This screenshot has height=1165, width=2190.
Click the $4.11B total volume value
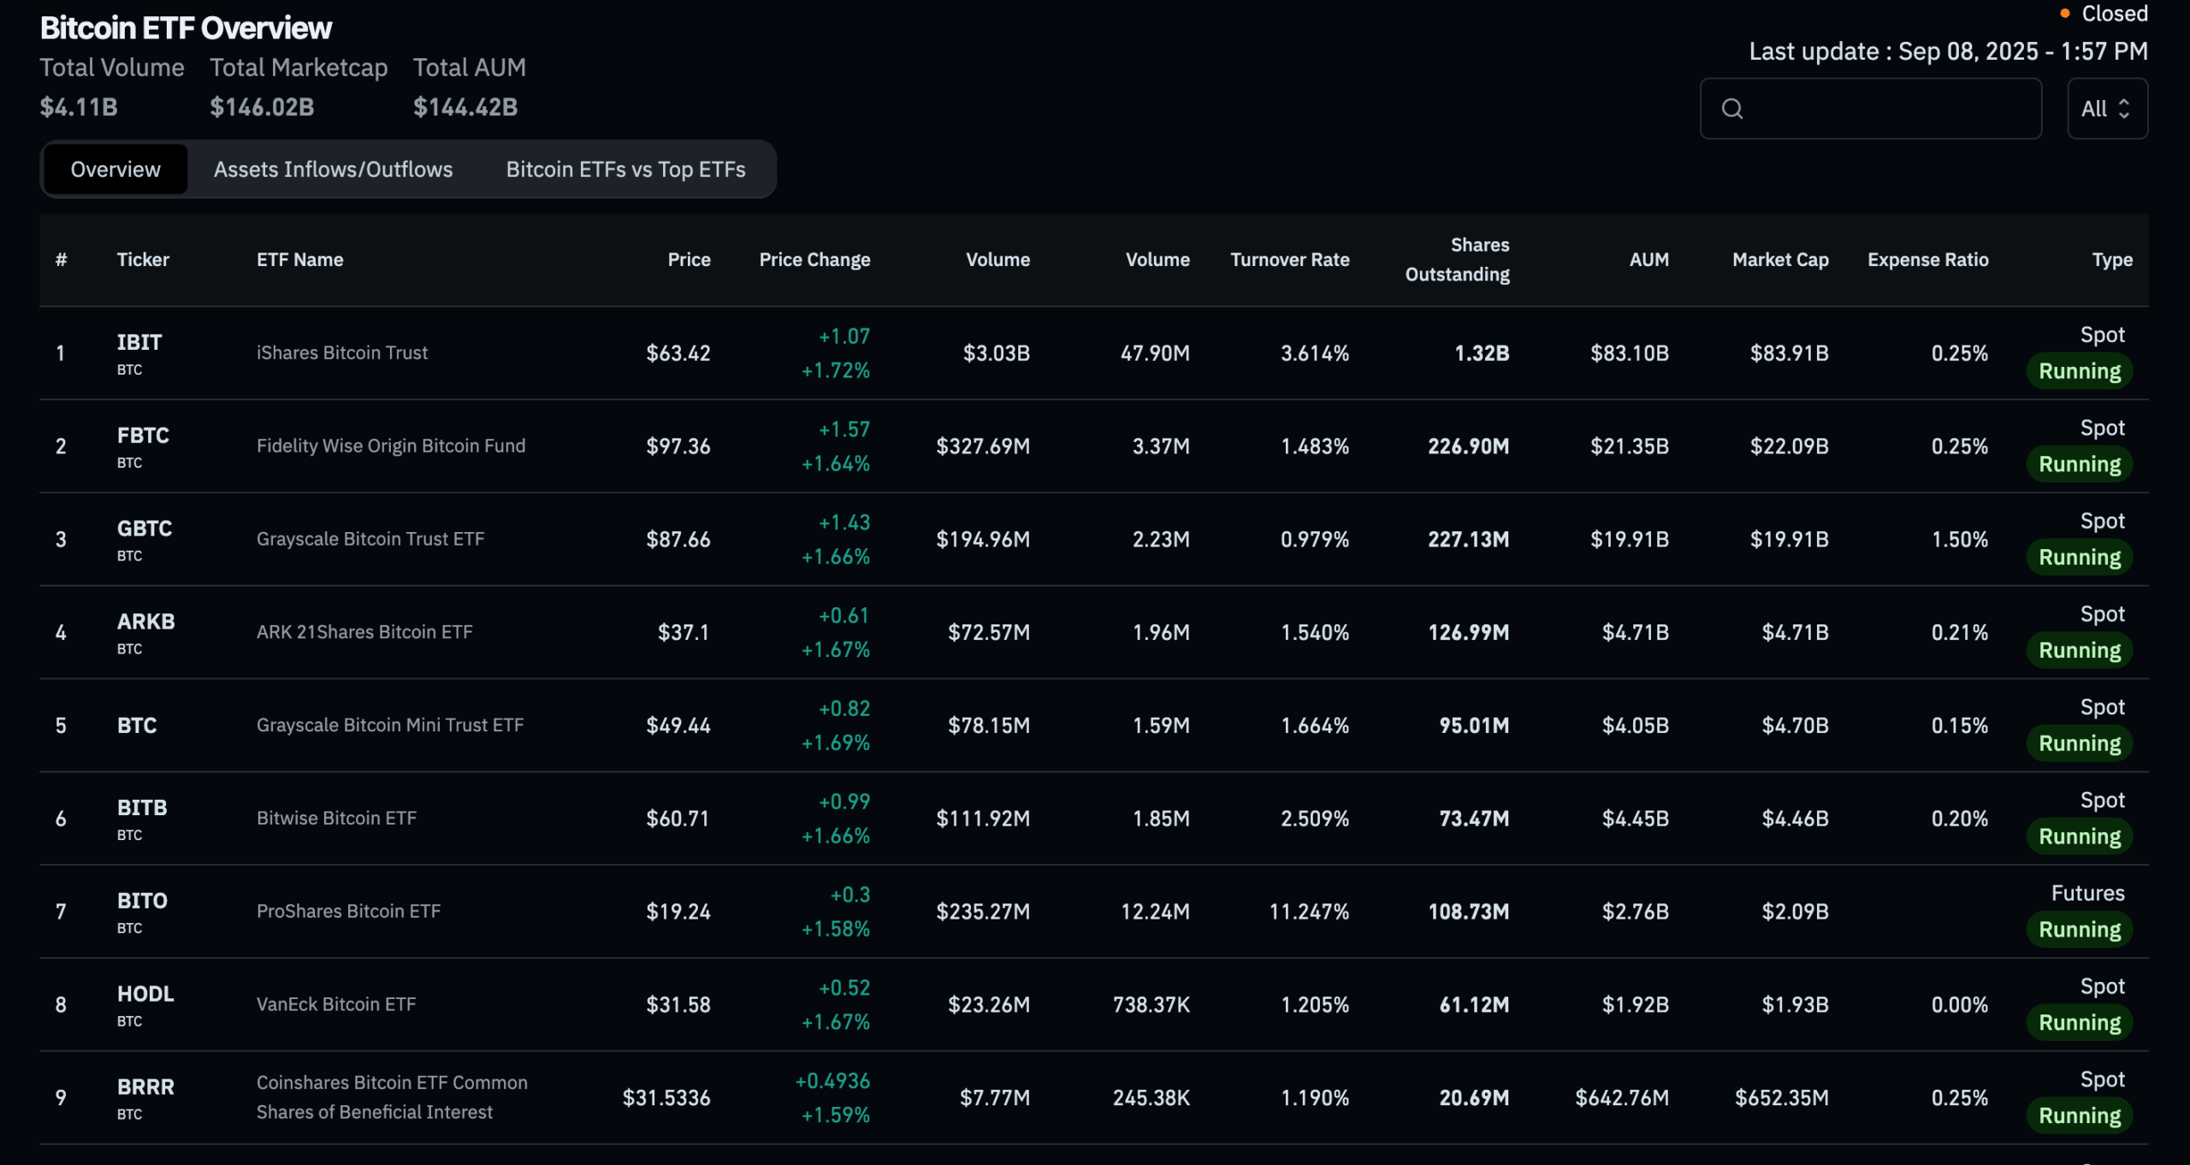(x=79, y=107)
